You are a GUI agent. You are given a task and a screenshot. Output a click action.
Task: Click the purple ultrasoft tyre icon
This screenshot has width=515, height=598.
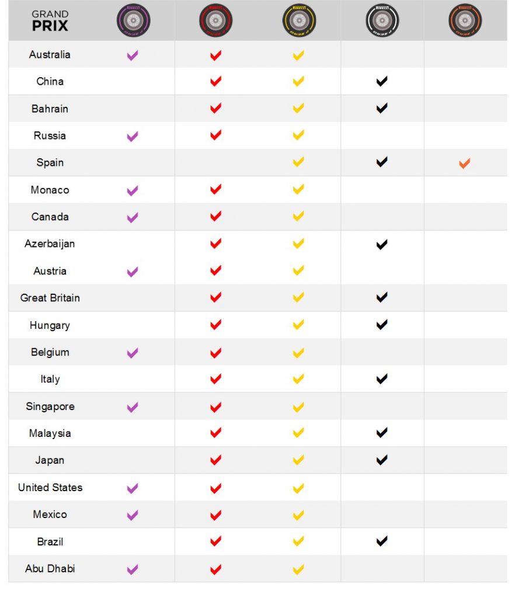133,20
